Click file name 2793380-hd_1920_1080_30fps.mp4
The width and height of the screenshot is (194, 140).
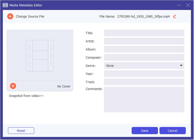tap(143, 17)
